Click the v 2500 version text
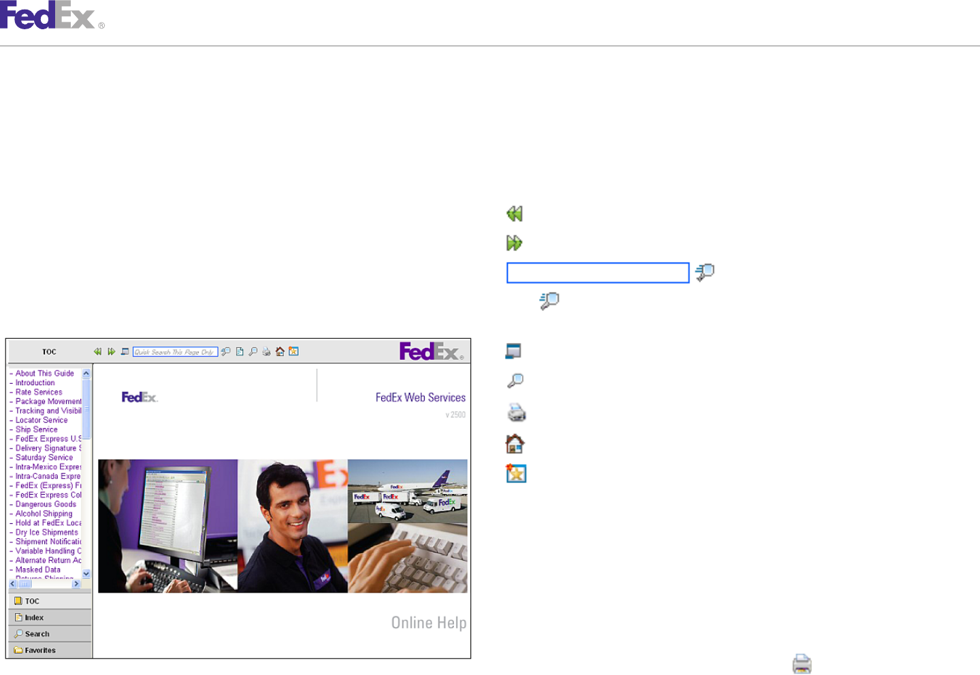Image resolution: width=980 pixels, height=675 pixels. click(456, 414)
